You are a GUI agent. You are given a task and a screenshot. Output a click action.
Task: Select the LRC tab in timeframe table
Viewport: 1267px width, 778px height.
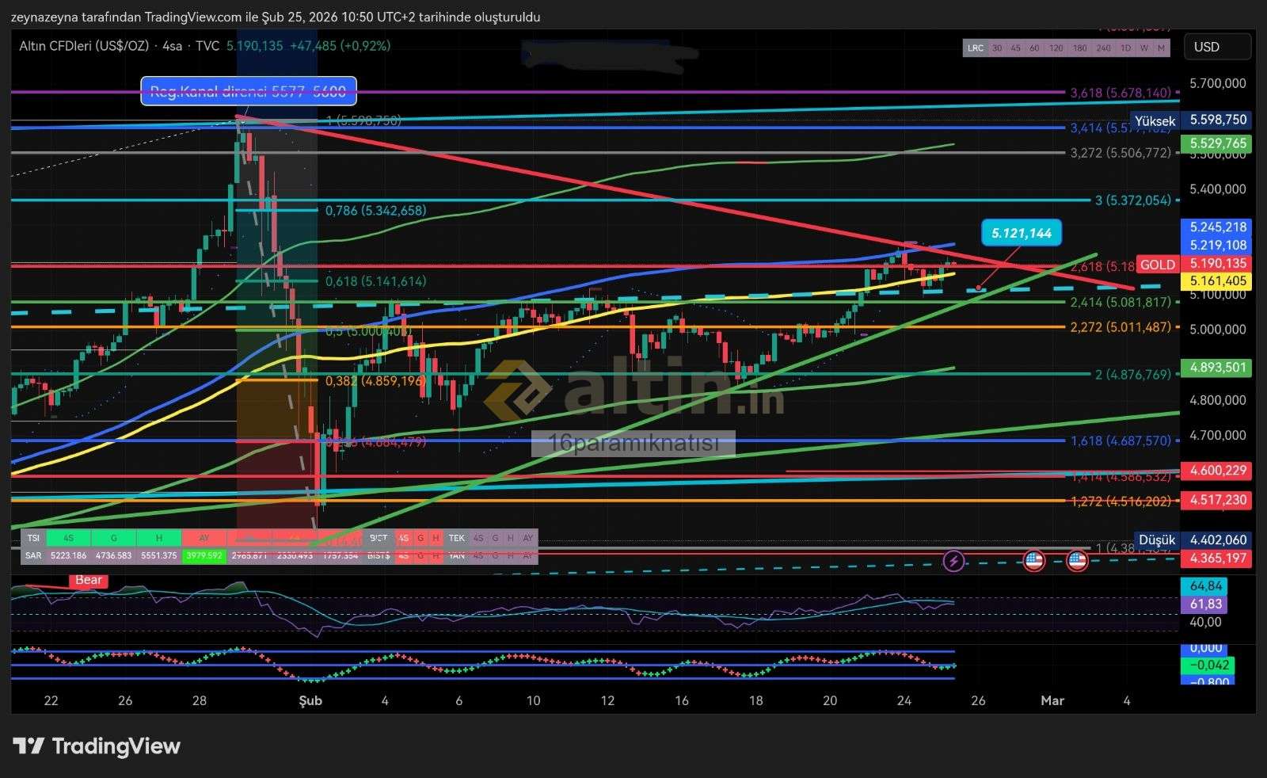[976, 48]
